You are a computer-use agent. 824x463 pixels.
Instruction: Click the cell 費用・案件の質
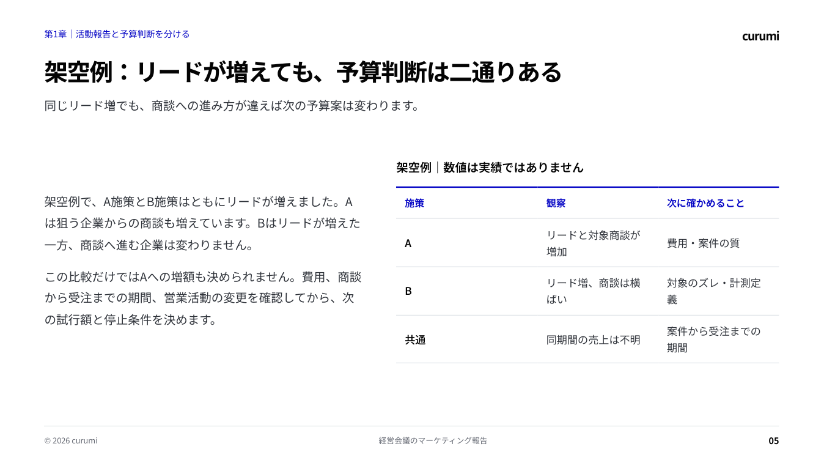pos(703,243)
